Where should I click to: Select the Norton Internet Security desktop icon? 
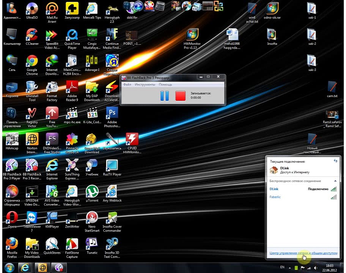32,143
